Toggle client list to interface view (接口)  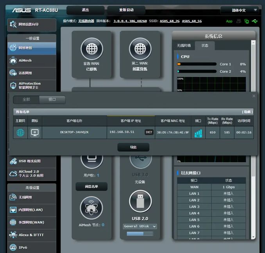click(52, 99)
